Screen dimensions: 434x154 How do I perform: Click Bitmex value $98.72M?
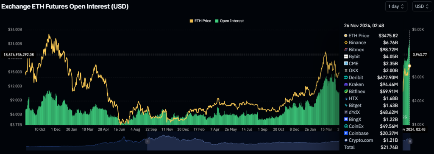coord(388,50)
